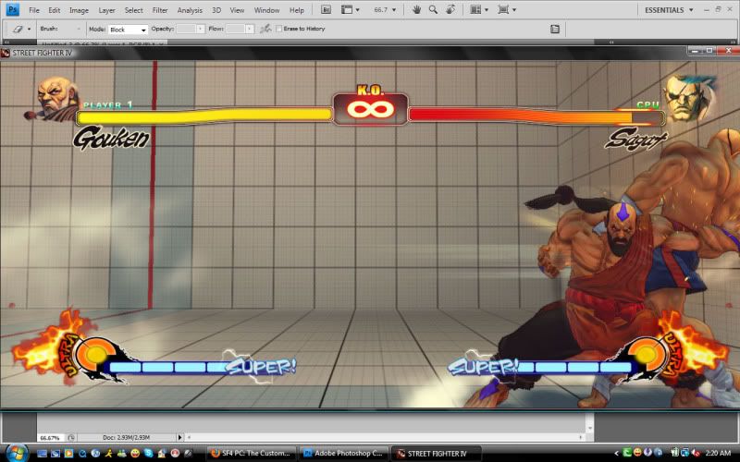Launch the yellow smiley messenger quick launch icon
Viewport: 740px width, 462px height.
[135, 454]
